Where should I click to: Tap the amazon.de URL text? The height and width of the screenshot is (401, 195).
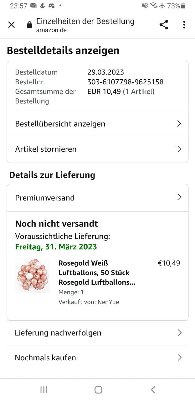click(51, 30)
